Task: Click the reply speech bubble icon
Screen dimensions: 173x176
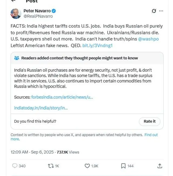Action: coord(15,166)
